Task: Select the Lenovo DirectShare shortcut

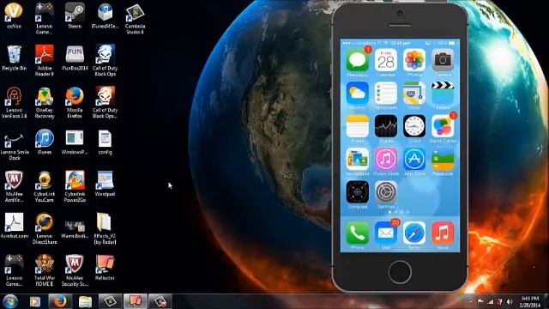Action: click(45, 228)
